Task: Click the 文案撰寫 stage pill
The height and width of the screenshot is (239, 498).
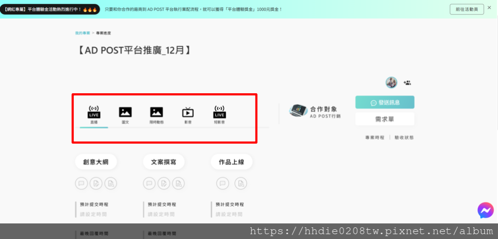Action: (164, 162)
